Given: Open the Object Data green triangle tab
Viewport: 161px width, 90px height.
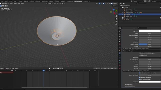Looking at the screenshot, I should click(120, 63).
